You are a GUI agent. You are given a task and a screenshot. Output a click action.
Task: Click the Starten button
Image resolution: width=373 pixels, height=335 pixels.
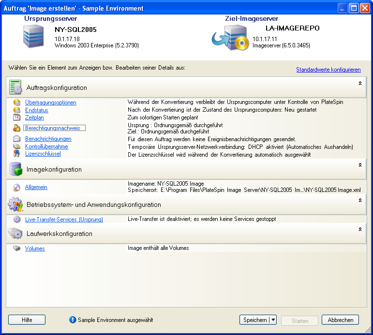300,320
